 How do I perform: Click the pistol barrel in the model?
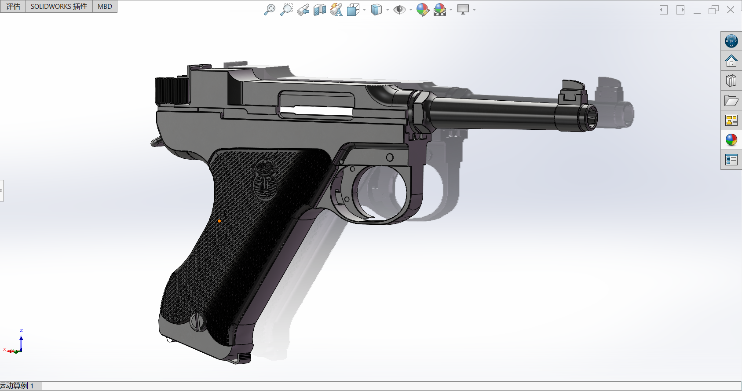coord(497,113)
